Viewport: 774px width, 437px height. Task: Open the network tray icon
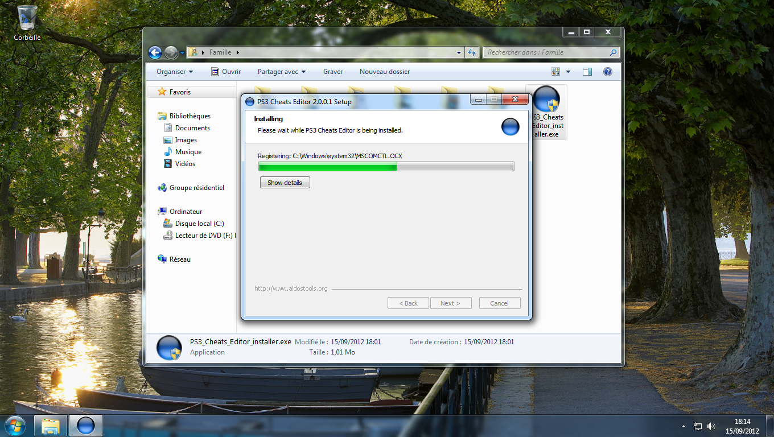tap(698, 426)
